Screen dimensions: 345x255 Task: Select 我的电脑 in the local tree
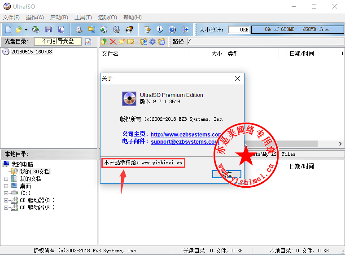pos(22,164)
